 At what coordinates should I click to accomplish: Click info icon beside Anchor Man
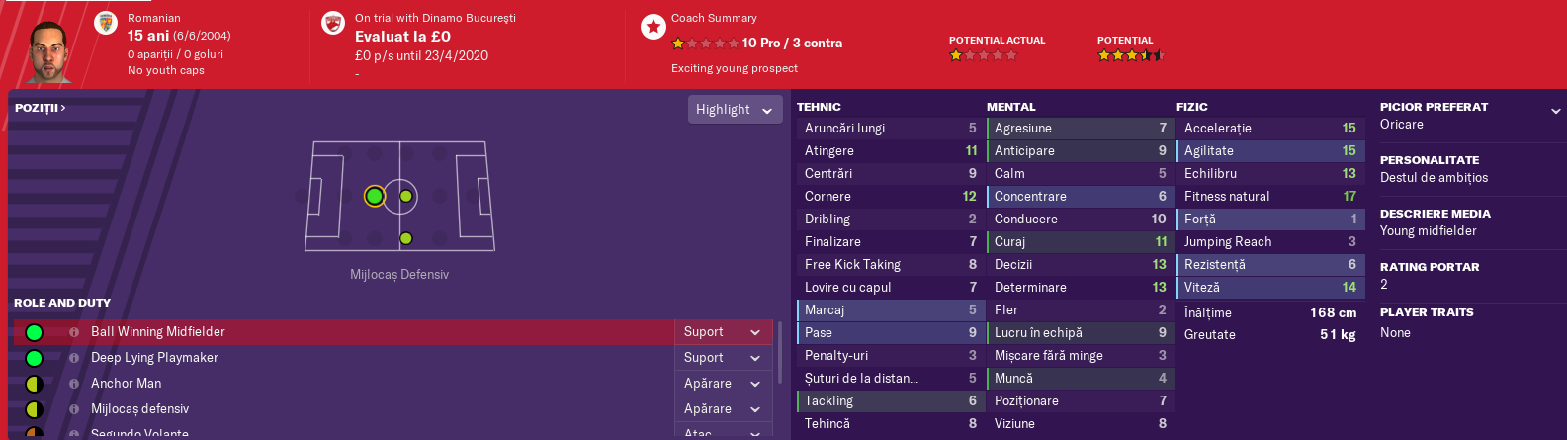click(74, 384)
